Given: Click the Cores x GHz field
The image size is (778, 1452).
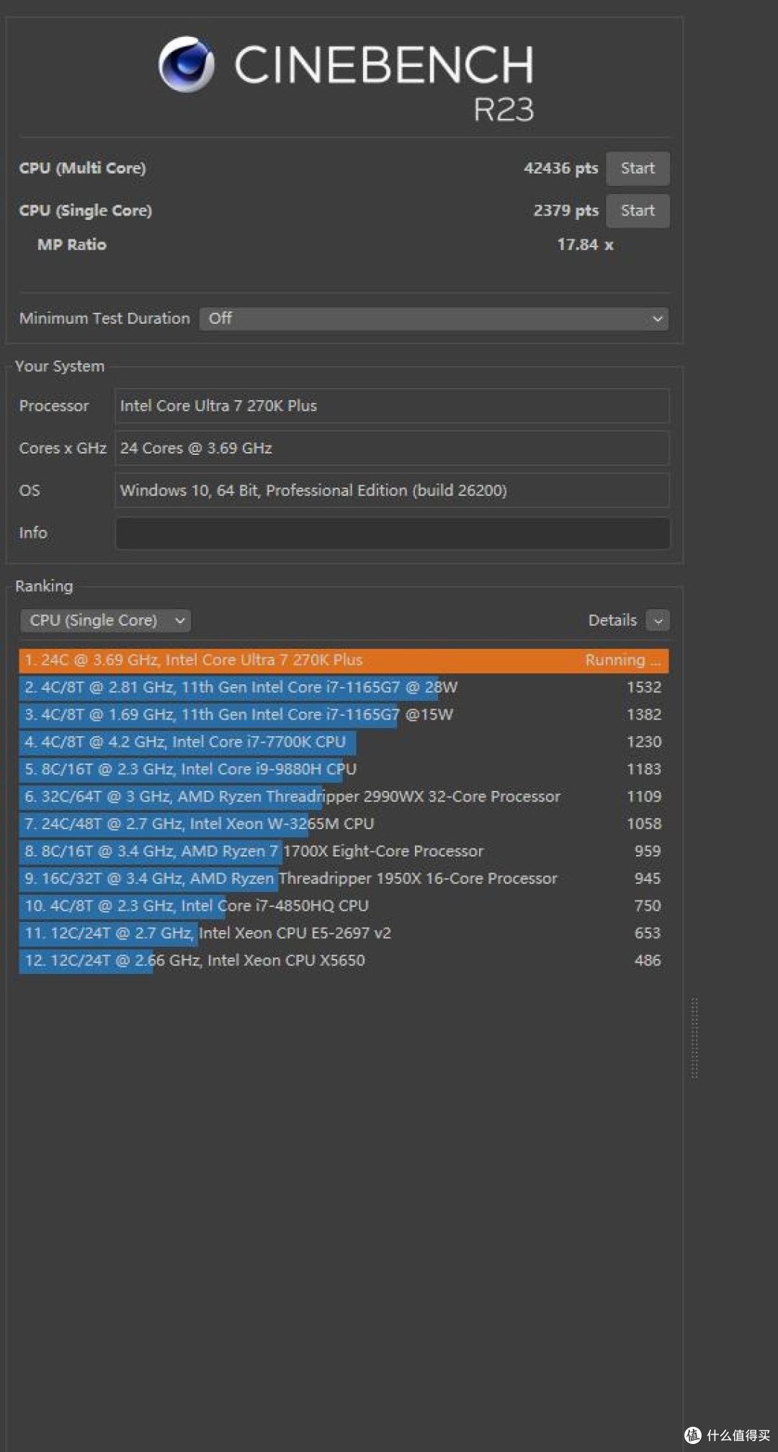Looking at the screenshot, I should coord(392,448).
